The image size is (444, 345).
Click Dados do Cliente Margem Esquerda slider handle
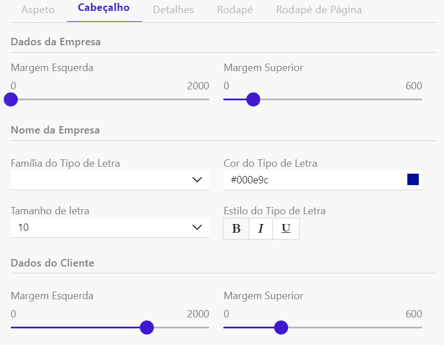[x=147, y=328]
